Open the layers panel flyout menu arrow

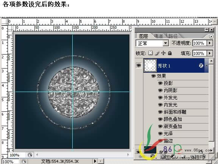(211, 36)
